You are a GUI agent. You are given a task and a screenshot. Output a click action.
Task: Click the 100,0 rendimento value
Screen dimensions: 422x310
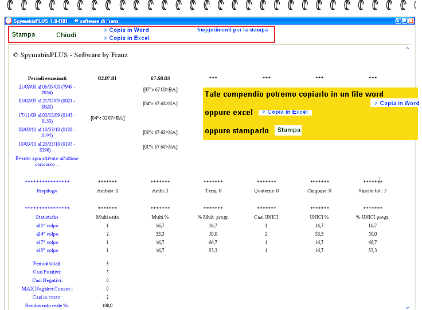(x=107, y=305)
